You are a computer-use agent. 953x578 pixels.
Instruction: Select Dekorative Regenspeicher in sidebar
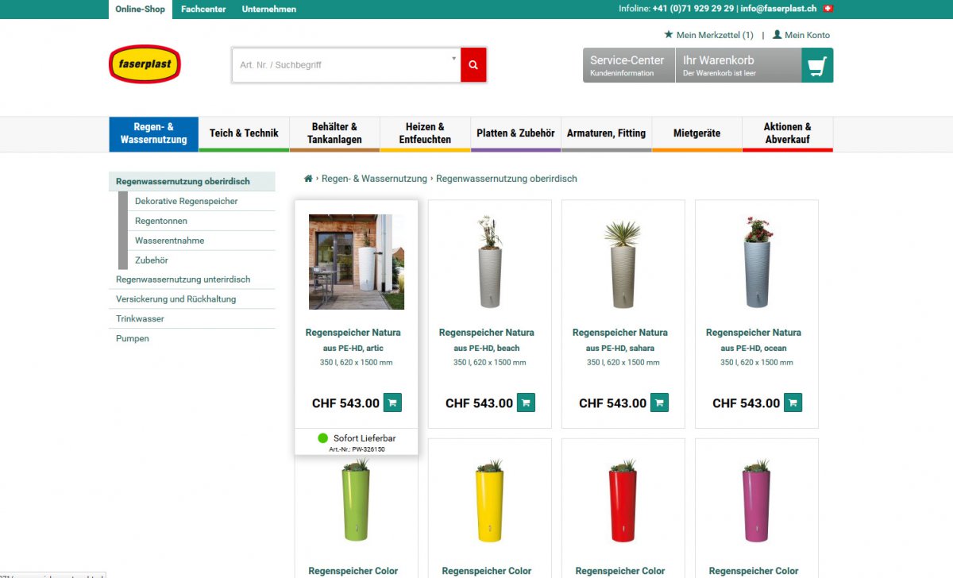[186, 202]
